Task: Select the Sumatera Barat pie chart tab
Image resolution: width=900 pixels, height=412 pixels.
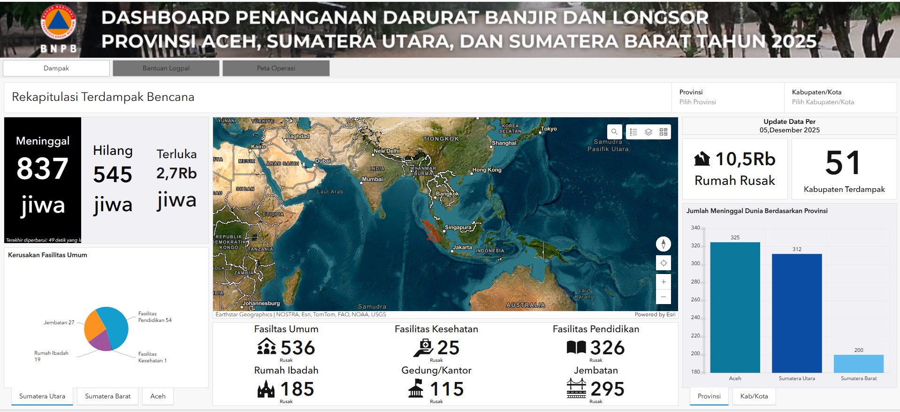Action: (108, 396)
